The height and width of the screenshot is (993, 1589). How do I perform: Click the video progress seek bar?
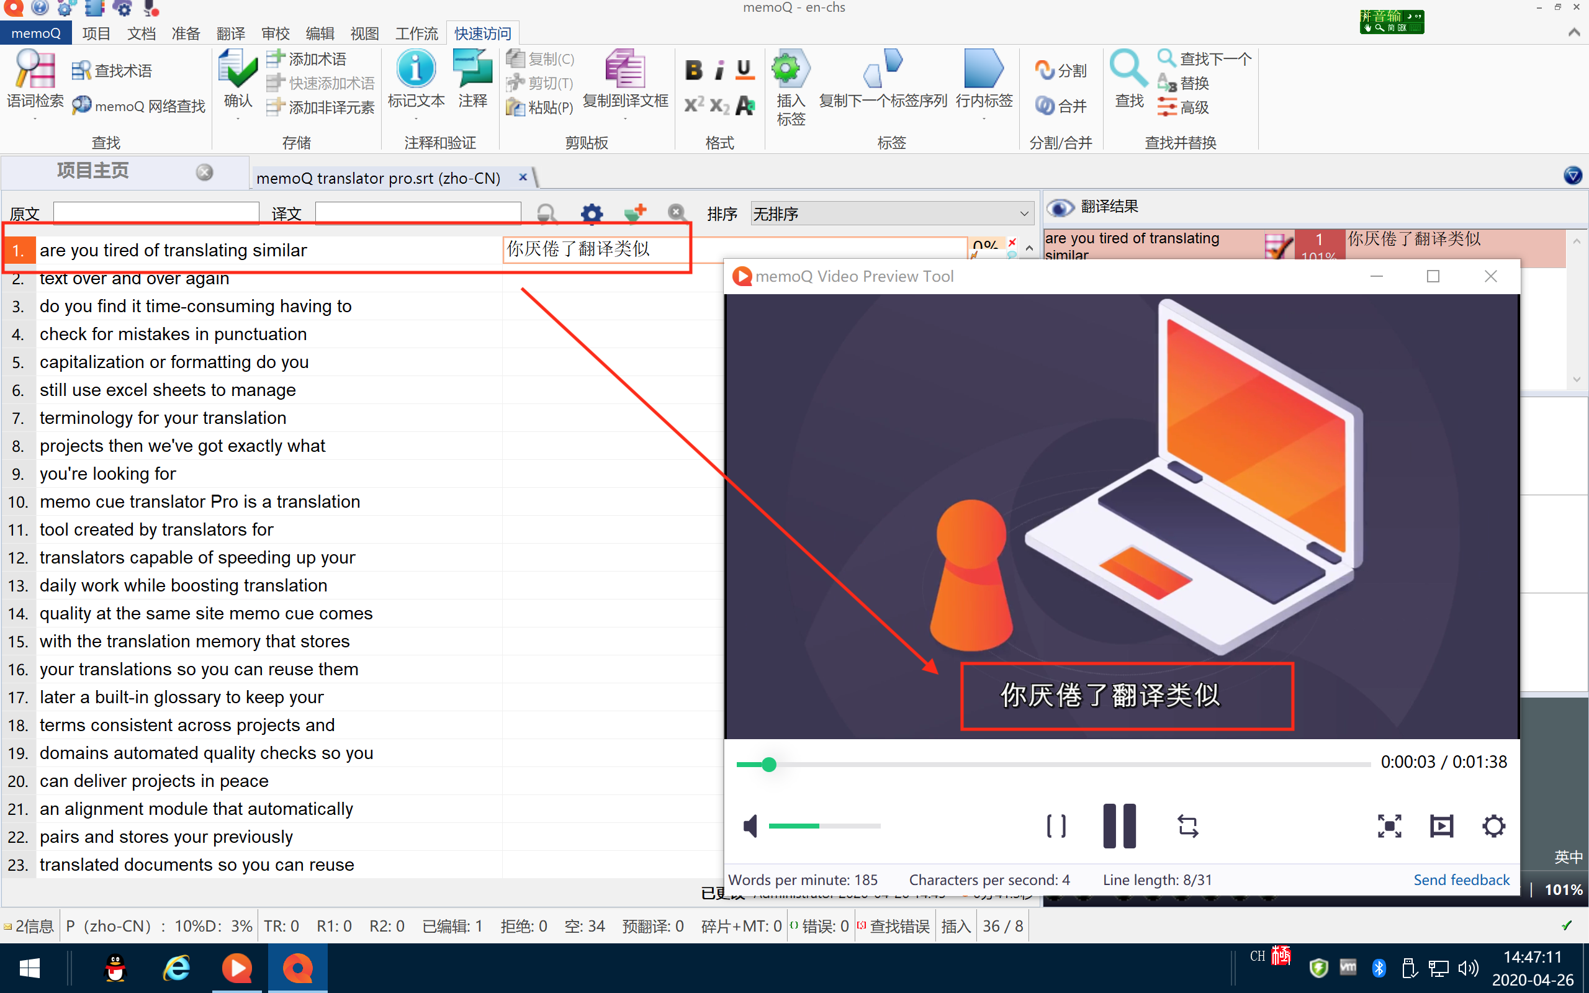1053,764
